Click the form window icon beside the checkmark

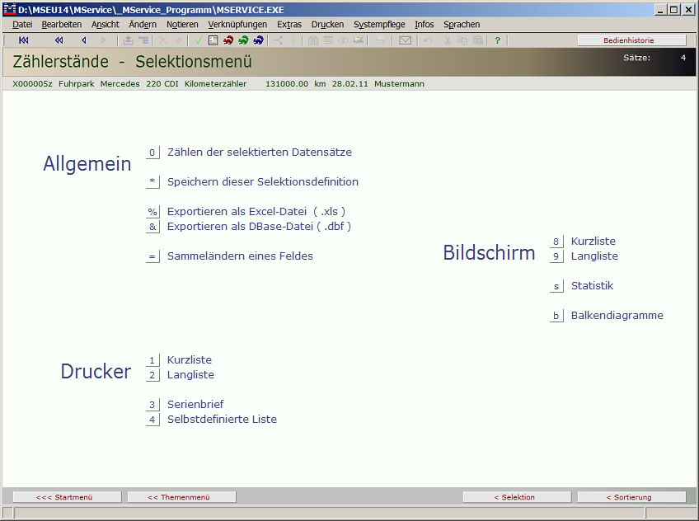tap(213, 40)
